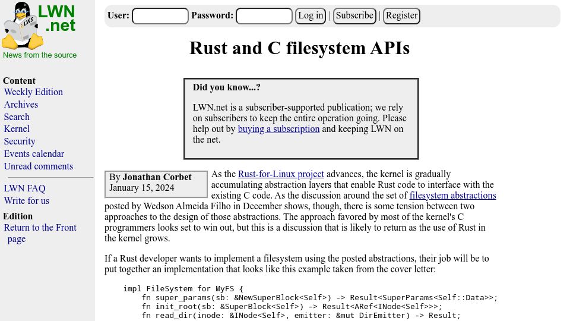
Task: Open the Rust-for-Linux project link
Action: (281, 174)
